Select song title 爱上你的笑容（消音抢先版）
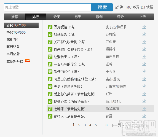The image size is (158, 137). [x=74, y=94]
